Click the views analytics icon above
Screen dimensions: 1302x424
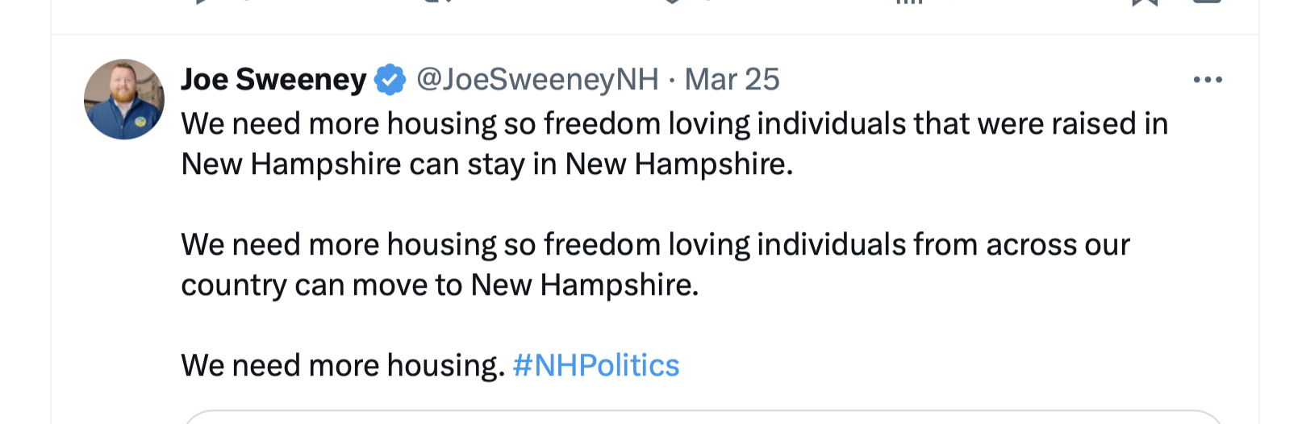click(909, 2)
